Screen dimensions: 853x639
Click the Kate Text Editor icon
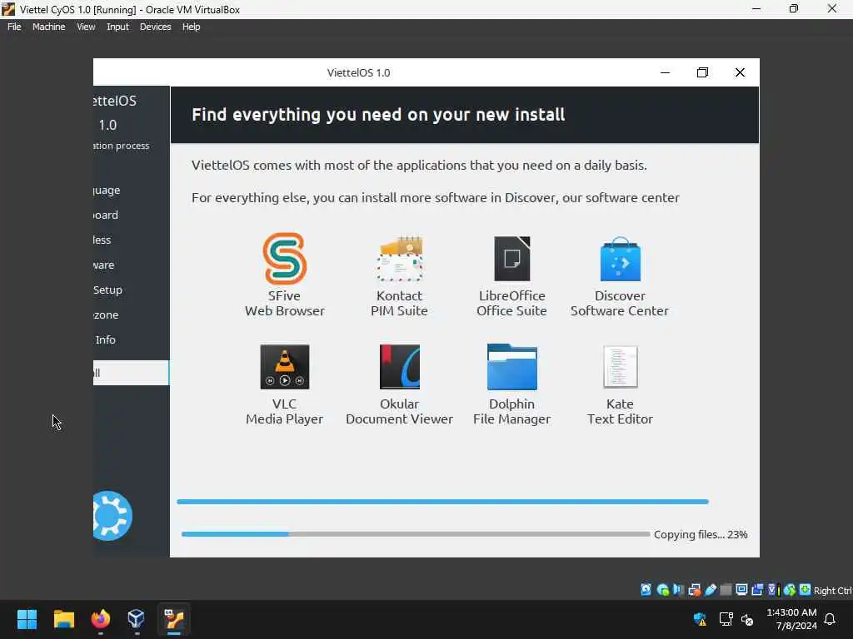pos(620,367)
